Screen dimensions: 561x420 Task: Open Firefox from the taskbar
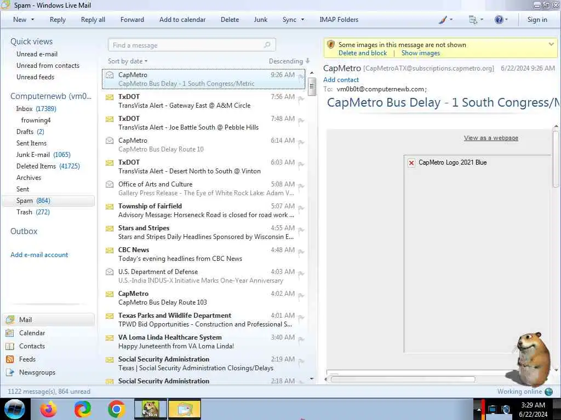[48, 409]
